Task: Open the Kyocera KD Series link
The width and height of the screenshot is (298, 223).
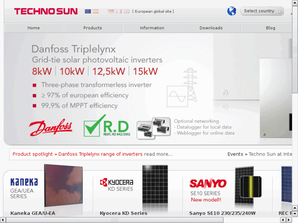Action: (x=123, y=213)
